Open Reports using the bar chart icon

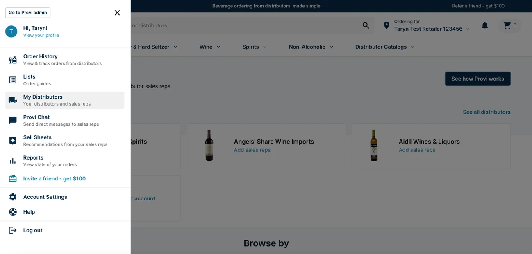point(13,160)
